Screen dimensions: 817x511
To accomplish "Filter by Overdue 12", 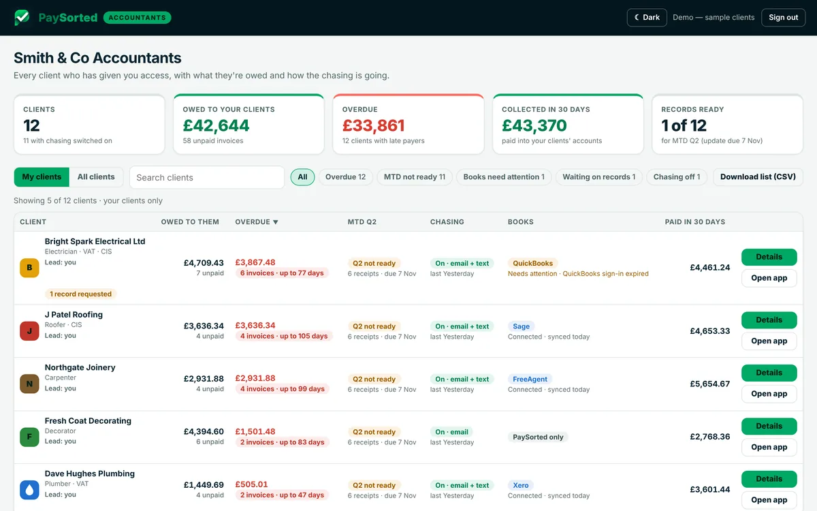I will tap(345, 177).
